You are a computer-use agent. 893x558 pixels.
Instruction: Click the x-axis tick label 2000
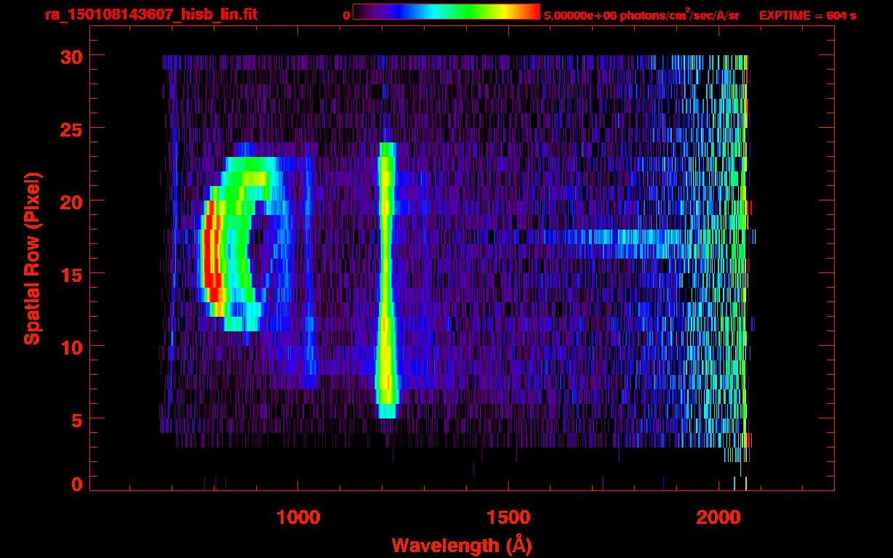coord(717,517)
